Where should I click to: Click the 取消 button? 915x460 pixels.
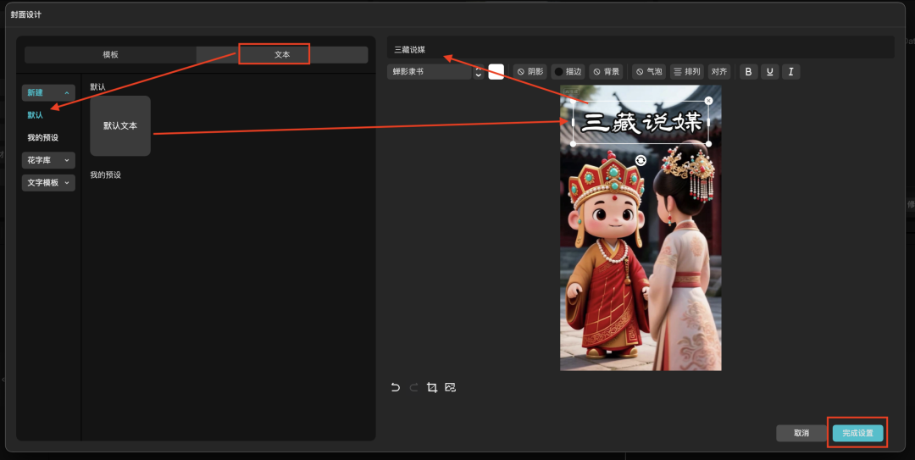tap(801, 433)
